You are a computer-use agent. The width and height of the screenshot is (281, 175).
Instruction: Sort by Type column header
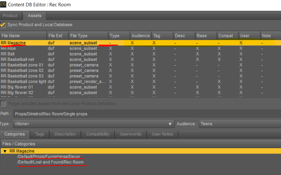(119, 36)
